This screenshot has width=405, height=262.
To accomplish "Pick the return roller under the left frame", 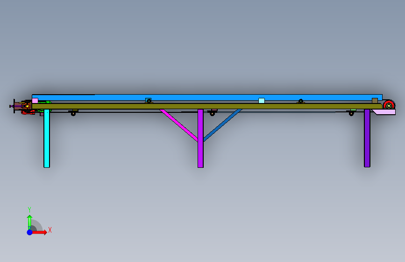I will [x=73, y=112].
